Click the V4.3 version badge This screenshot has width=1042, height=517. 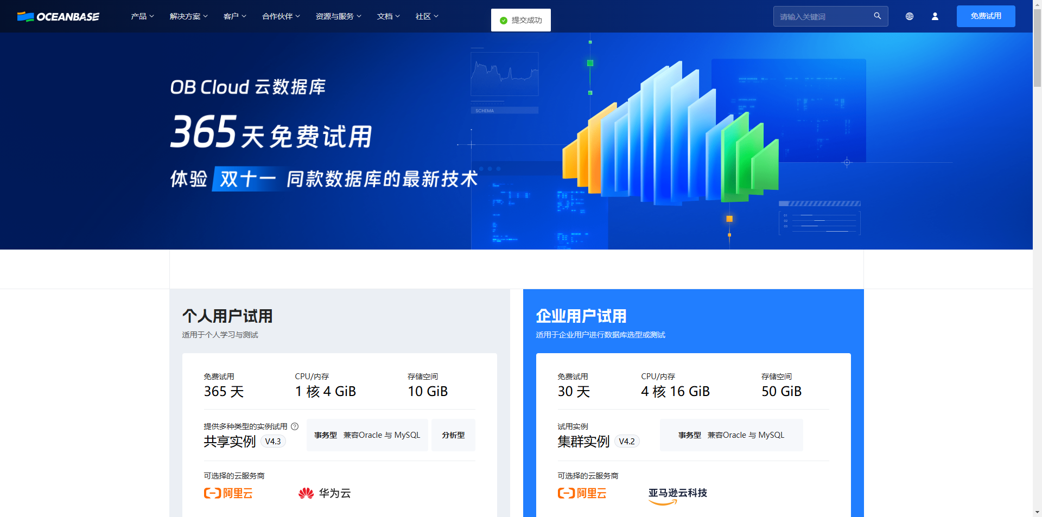point(273,441)
